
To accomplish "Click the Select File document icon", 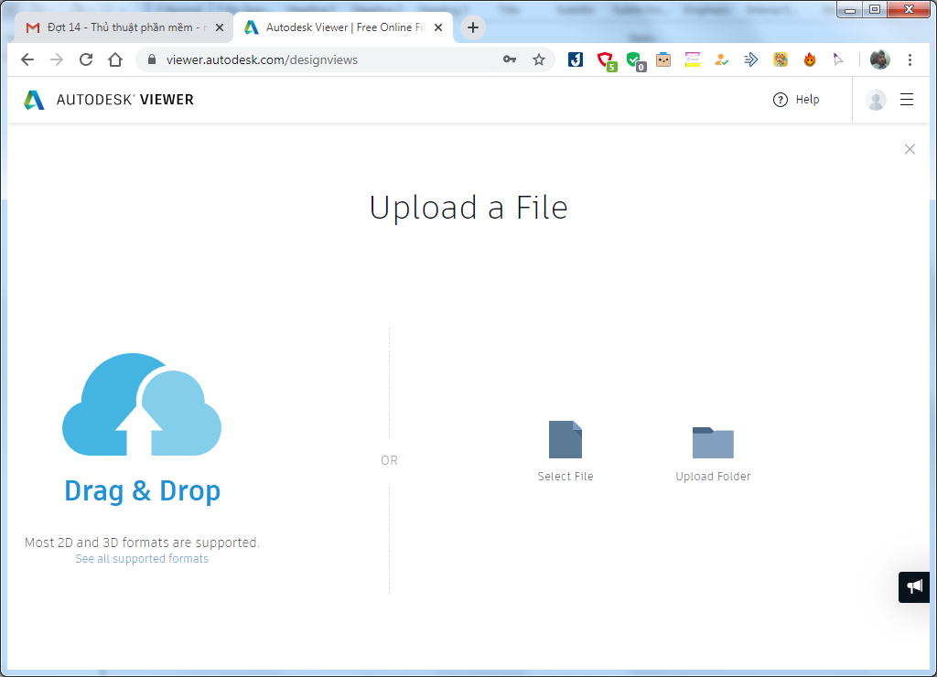I will pyautogui.click(x=565, y=440).
